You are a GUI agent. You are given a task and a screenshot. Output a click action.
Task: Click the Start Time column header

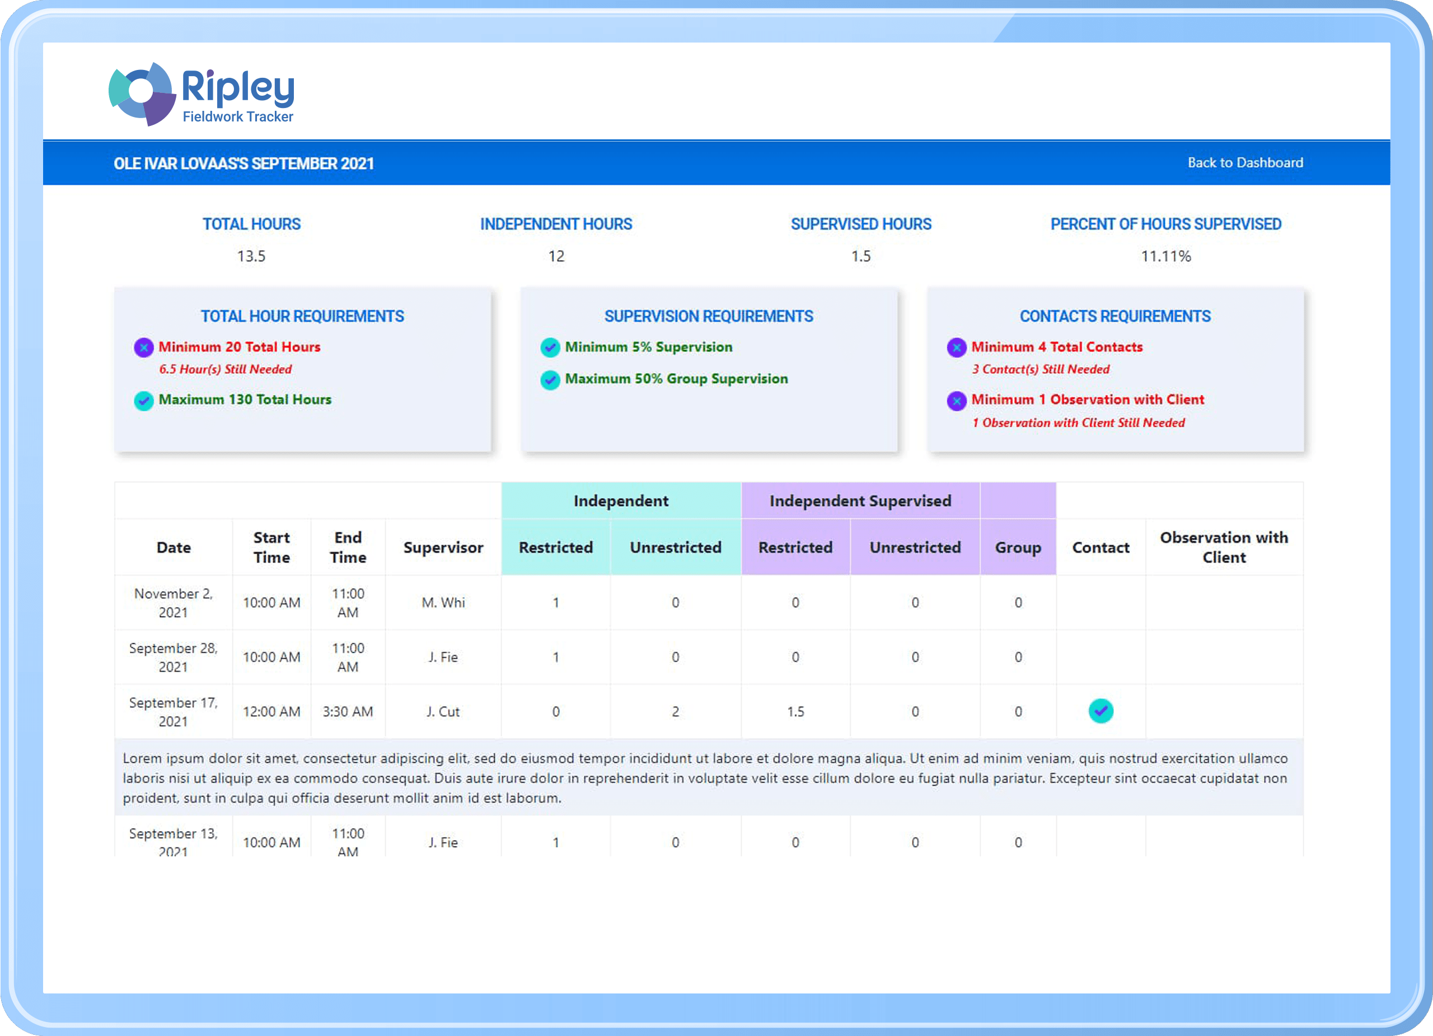[x=271, y=547]
